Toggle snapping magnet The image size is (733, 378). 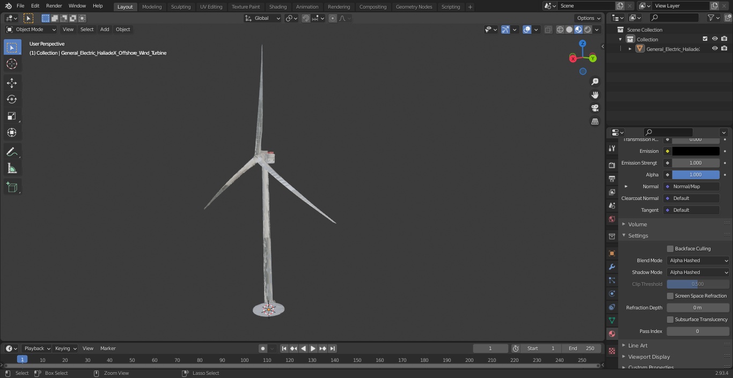[306, 18]
